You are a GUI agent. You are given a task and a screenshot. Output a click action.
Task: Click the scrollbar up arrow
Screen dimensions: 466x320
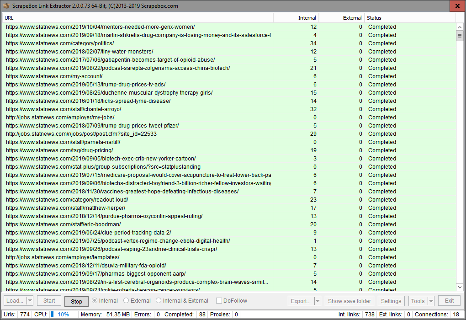point(460,27)
